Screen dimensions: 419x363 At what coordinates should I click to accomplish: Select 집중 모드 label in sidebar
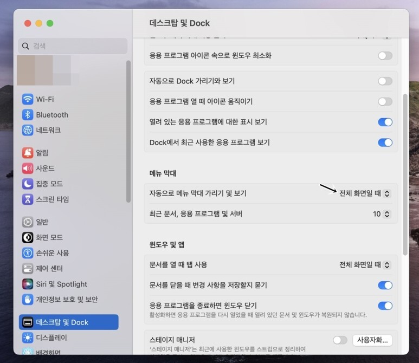click(49, 184)
